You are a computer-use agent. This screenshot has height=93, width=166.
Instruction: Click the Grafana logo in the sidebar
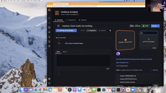click(x=49, y=10)
